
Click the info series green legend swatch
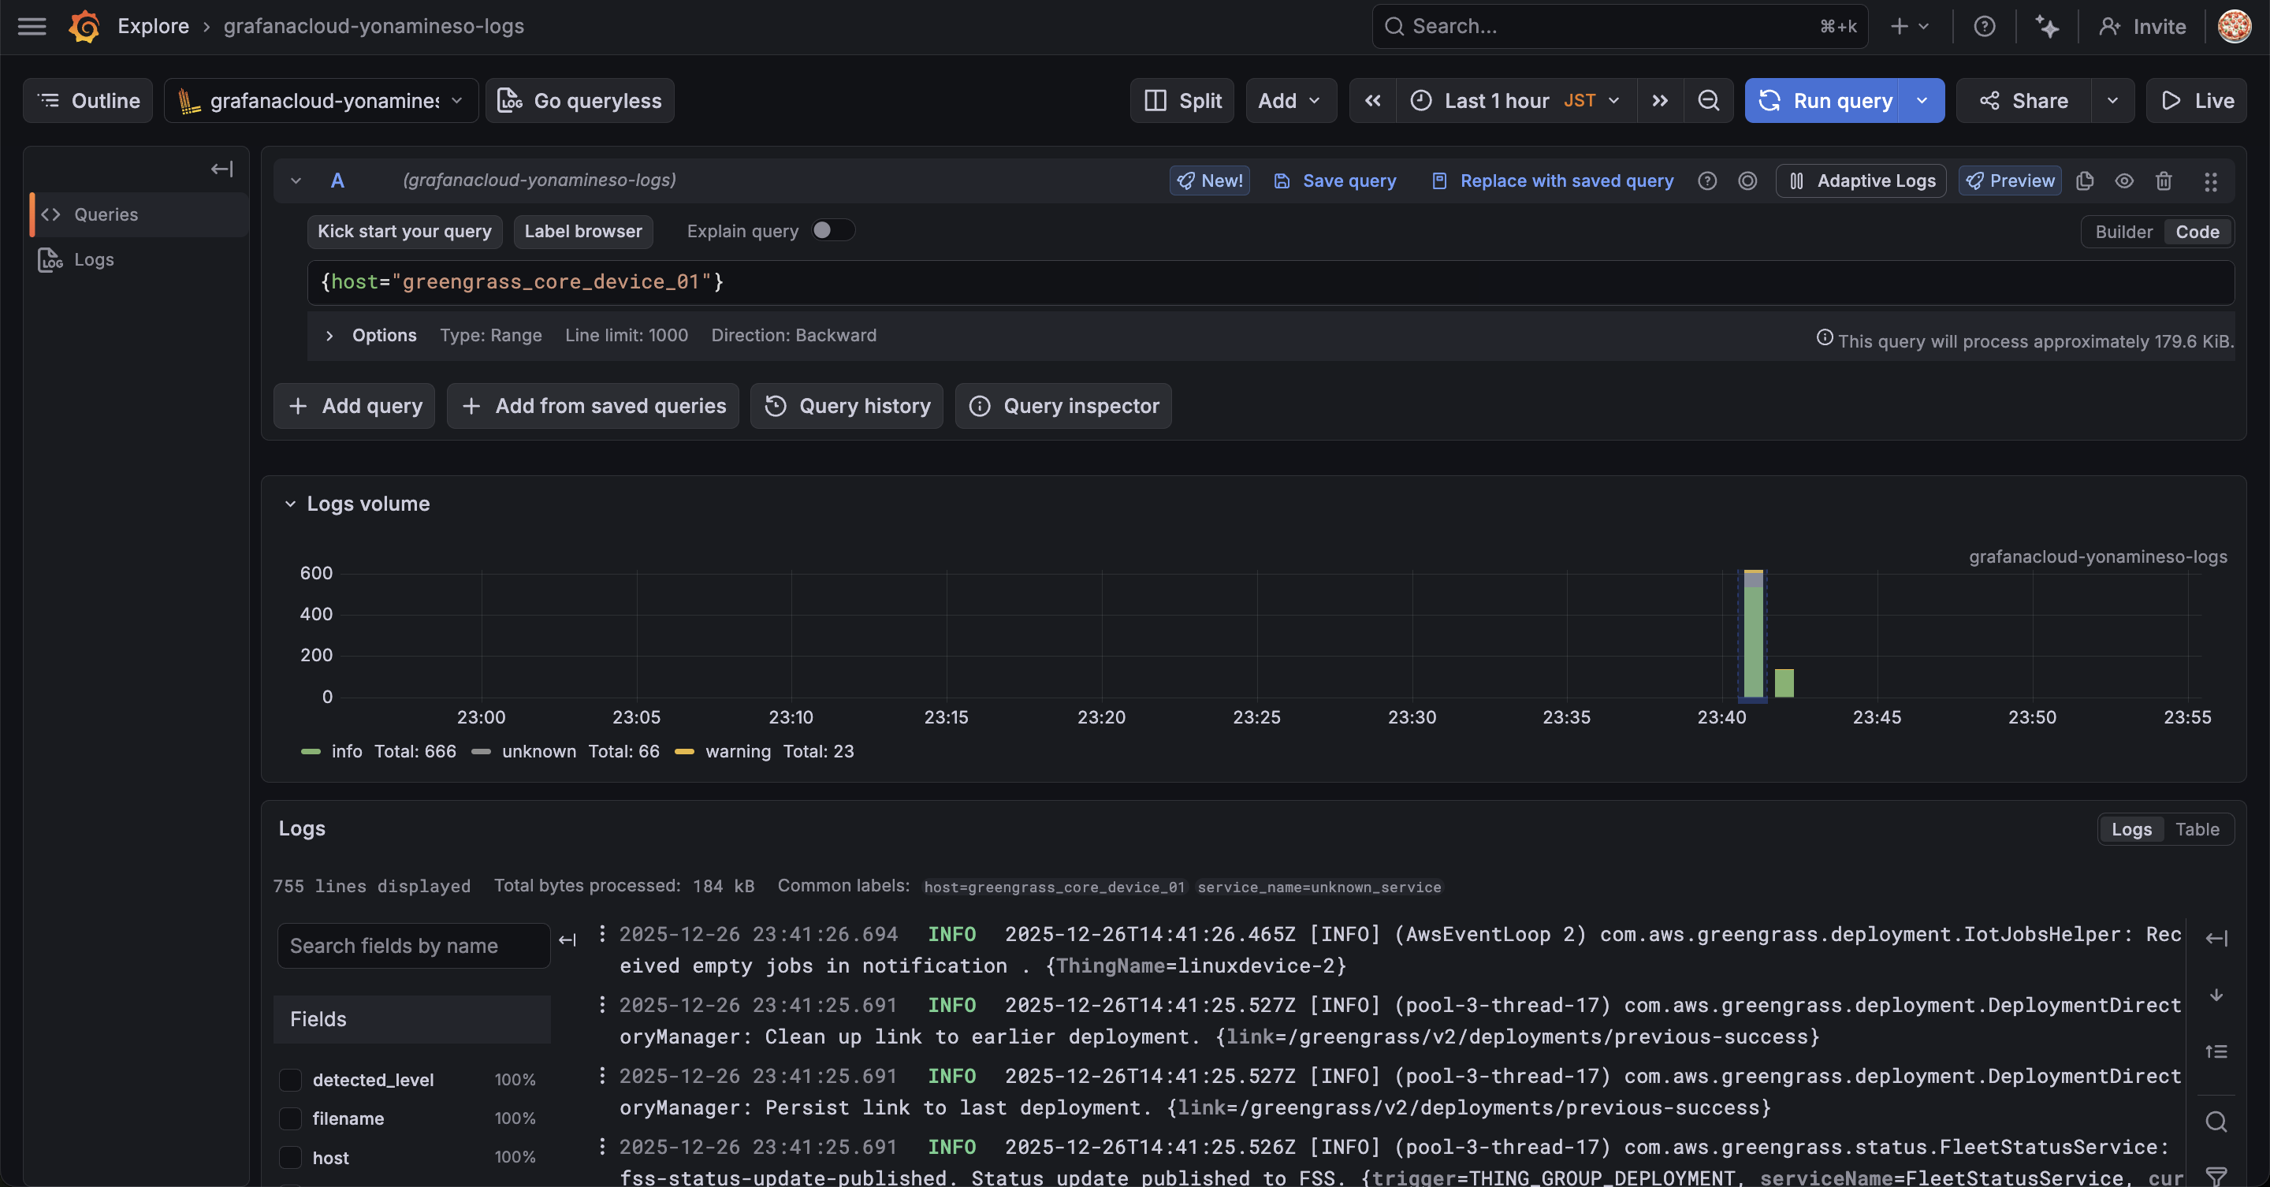pos(311,752)
